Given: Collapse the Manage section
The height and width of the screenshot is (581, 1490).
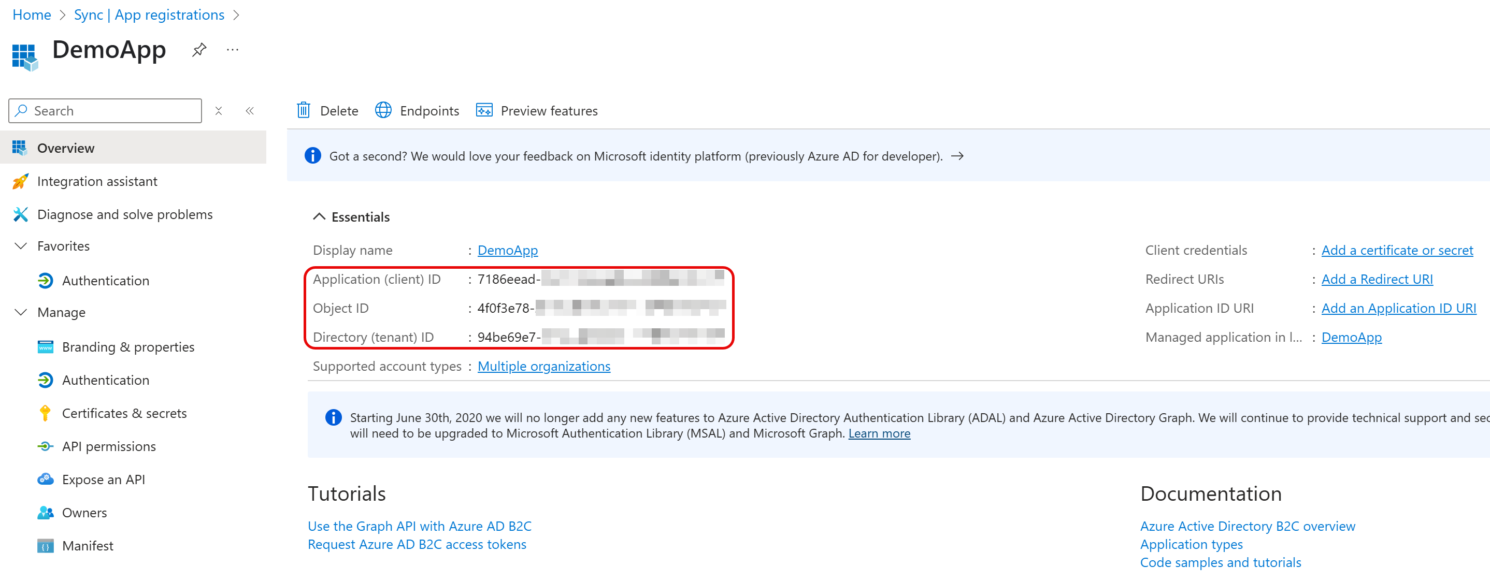Looking at the screenshot, I should click(21, 312).
